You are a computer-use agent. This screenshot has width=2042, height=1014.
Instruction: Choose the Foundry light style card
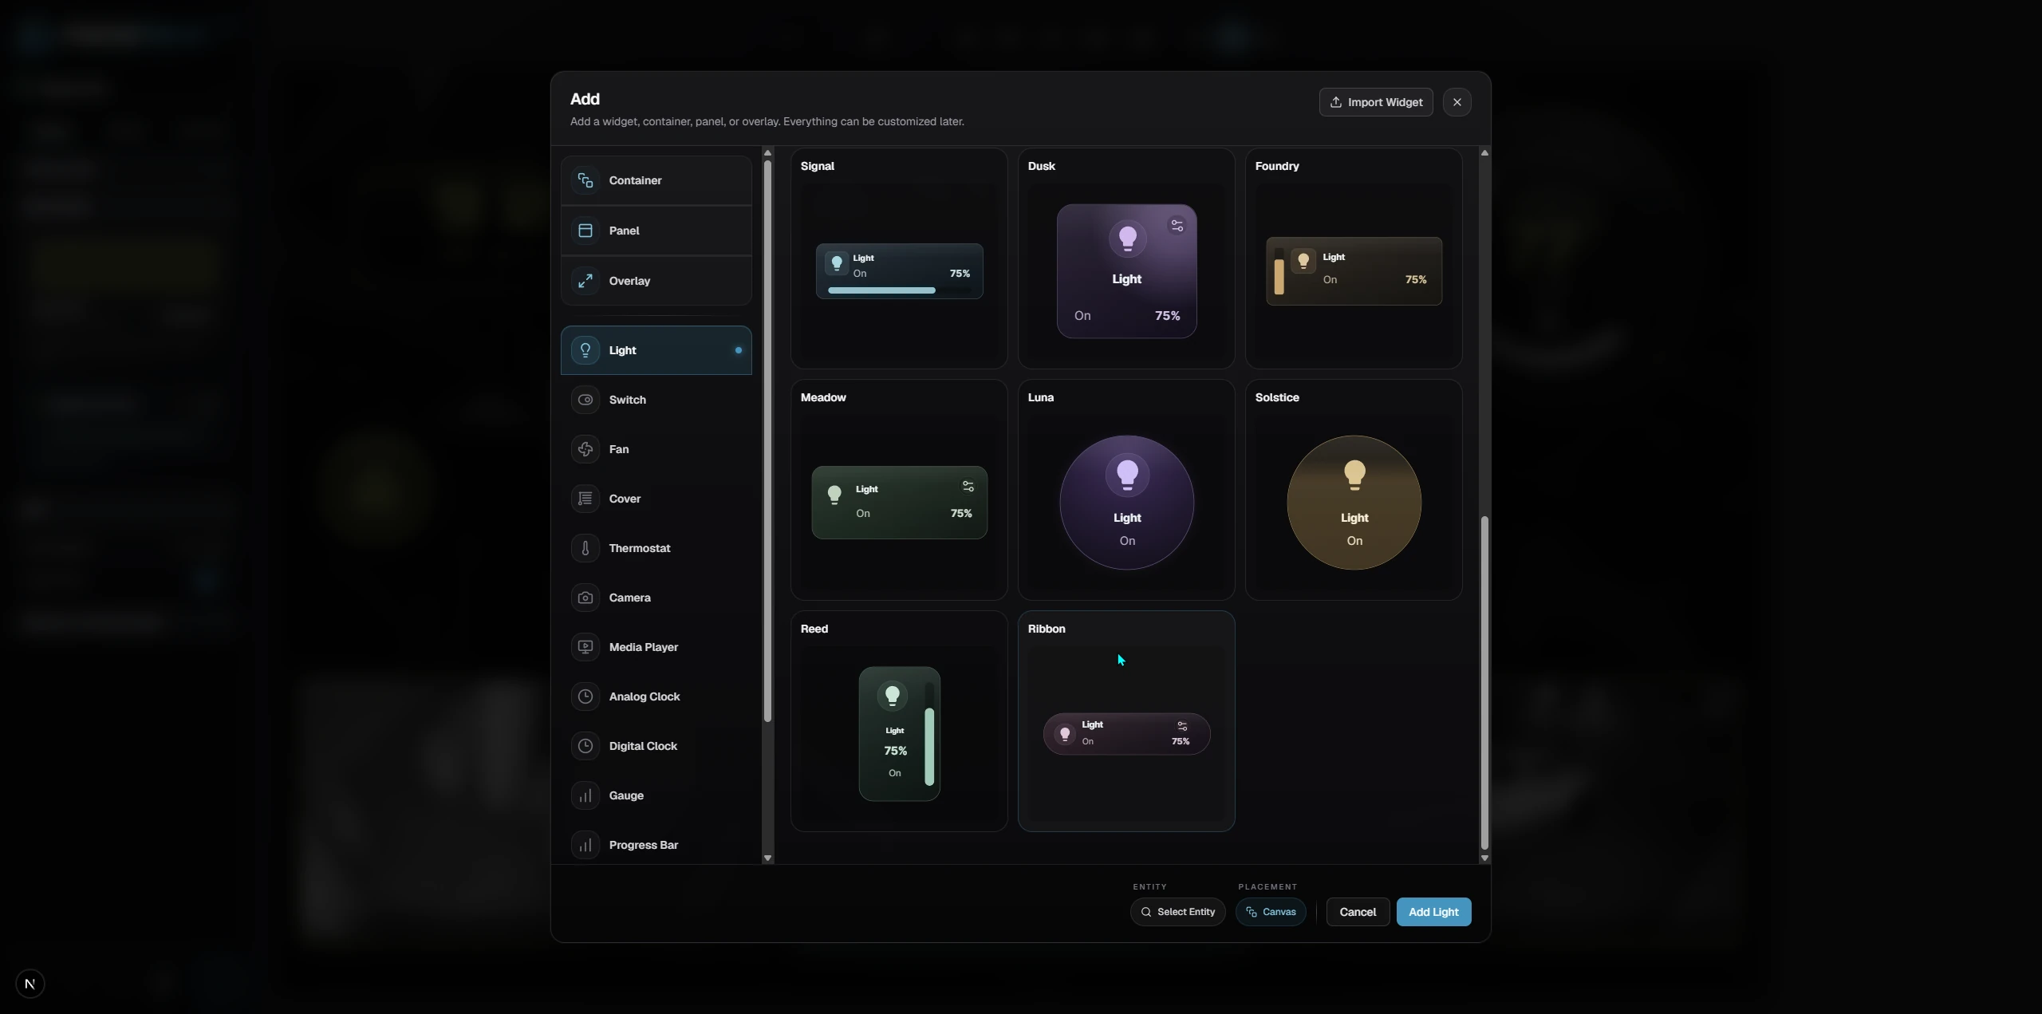(x=1354, y=258)
